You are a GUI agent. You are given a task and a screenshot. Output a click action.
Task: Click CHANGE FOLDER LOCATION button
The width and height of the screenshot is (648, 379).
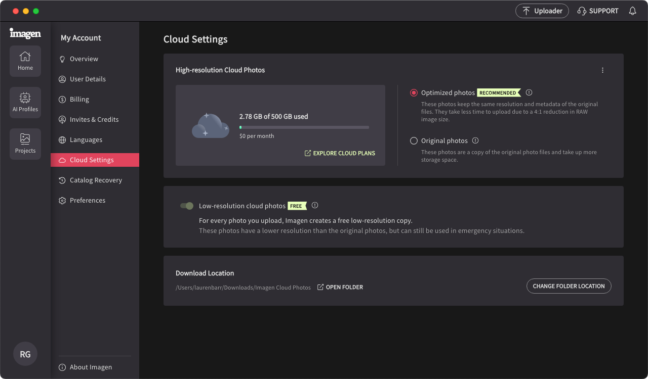click(x=569, y=286)
